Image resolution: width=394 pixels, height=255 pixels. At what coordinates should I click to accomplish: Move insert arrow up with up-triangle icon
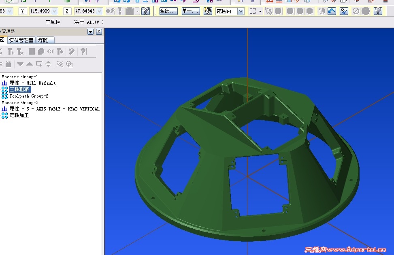30,64
